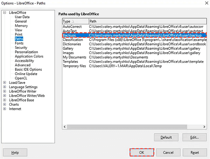Open User Data options page
This screenshot has height=159, width=210.
coord(22,17)
